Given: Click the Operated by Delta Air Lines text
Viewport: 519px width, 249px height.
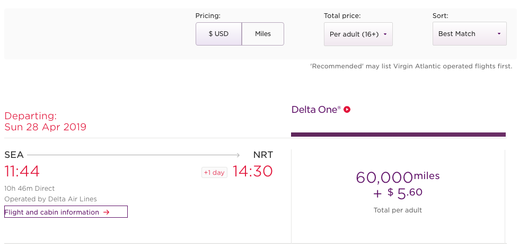Looking at the screenshot, I should pyautogui.click(x=51, y=199).
